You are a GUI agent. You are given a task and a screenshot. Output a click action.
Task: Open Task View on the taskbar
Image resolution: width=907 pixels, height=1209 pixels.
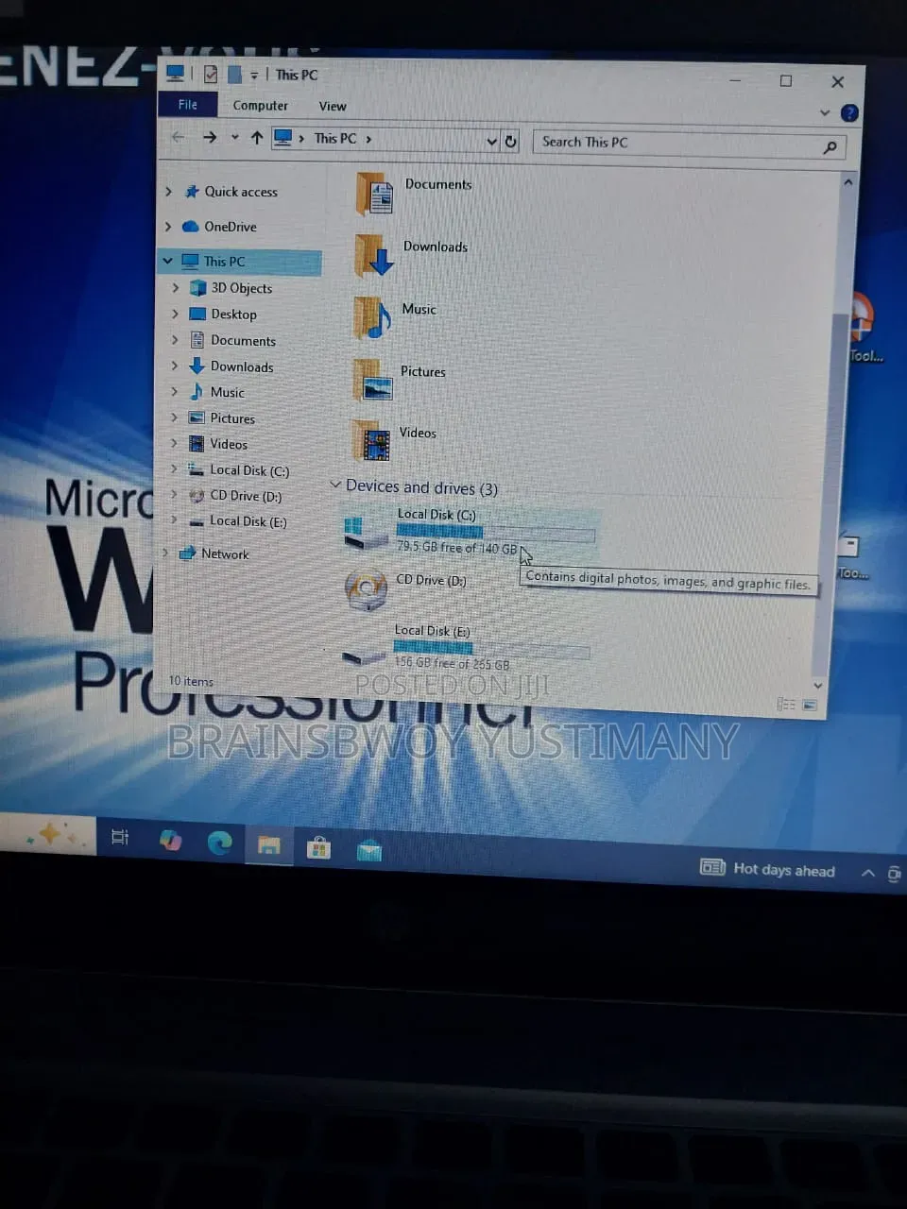120,837
